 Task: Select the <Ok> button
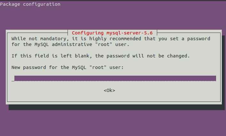point(109,90)
